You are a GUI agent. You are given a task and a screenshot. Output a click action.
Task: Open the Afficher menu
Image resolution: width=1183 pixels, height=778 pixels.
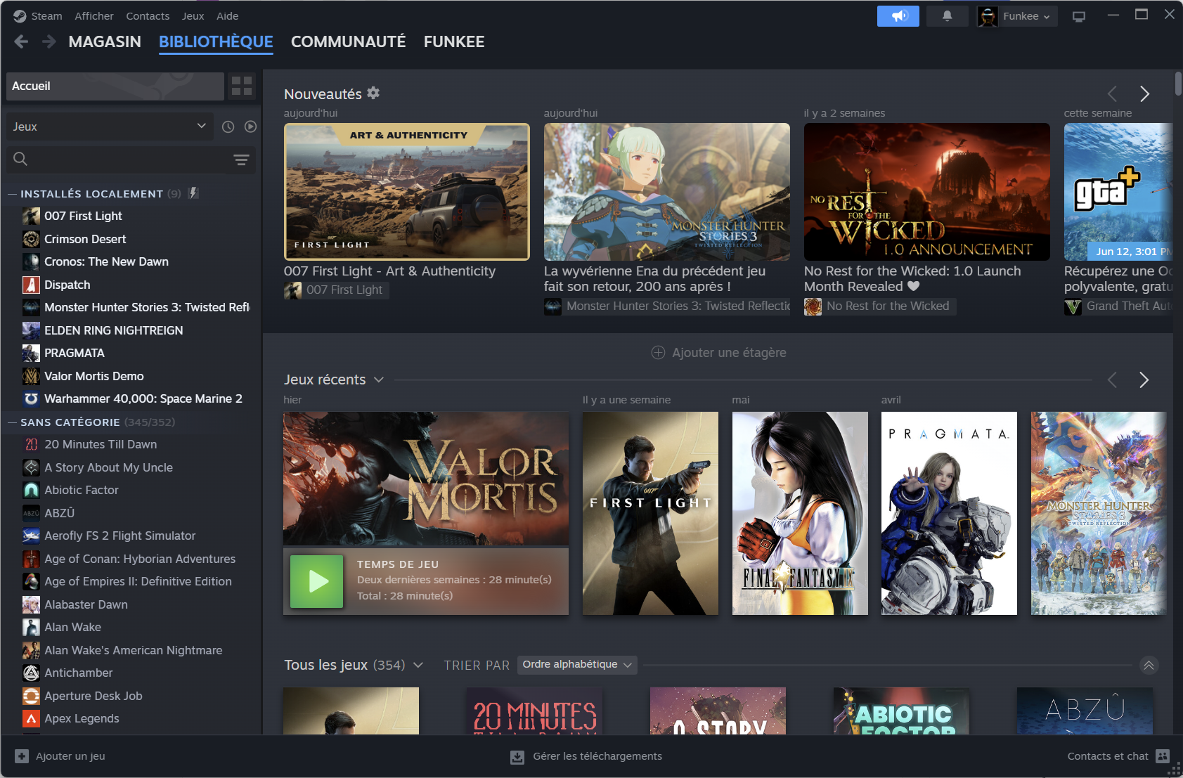(x=94, y=15)
